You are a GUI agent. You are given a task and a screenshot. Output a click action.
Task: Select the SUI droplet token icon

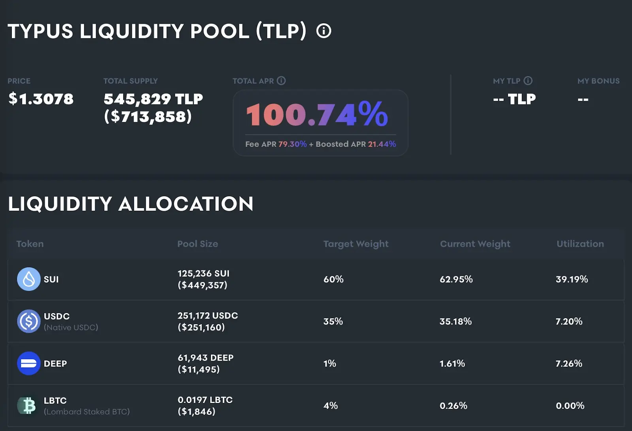coord(29,279)
